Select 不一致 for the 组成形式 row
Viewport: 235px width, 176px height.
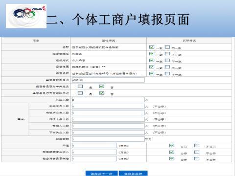tap(167, 60)
